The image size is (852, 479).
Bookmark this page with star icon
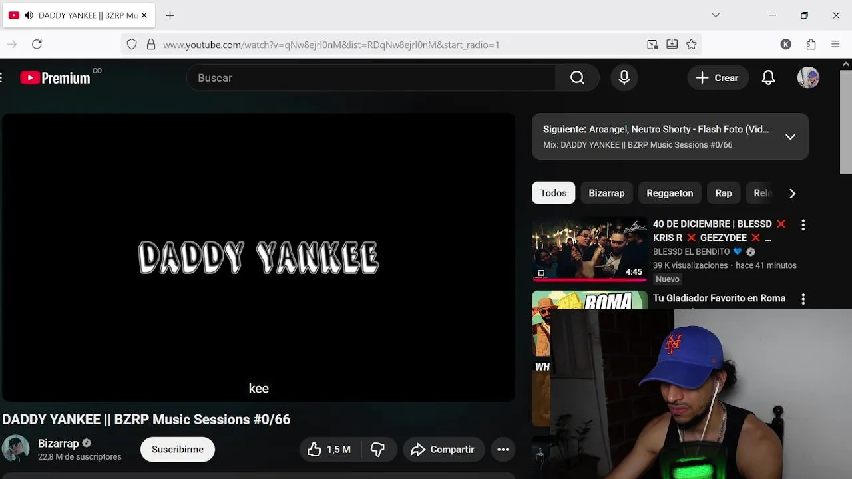692,45
